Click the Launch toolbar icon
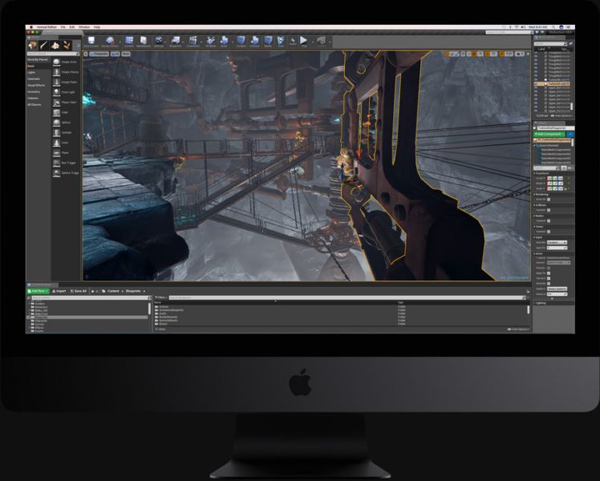Screen dimensions: 600x481 point(322,40)
